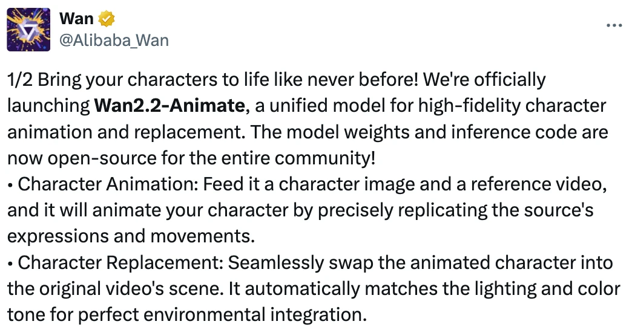This screenshot has width=632, height=330.
Task: Open the Wan profile avatar
Action: click(28, 29)
